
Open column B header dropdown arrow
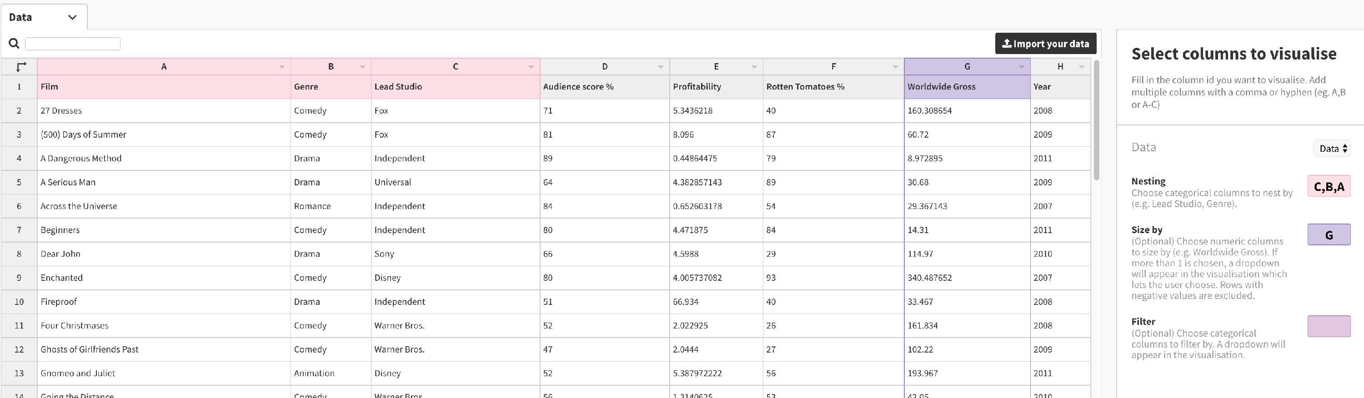[x=362, y=67]
